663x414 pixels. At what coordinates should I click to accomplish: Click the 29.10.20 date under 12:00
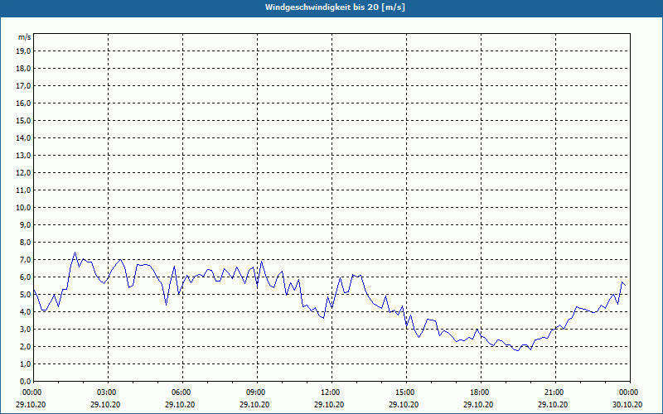pyautogui.click(x=329, y=404)
